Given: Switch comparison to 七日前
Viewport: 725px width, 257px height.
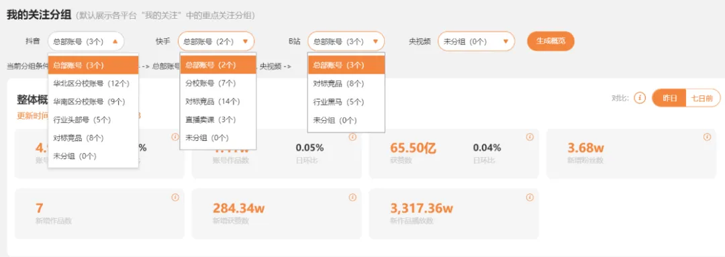Looking at the screenshot, I should pyautogui.click(x=703, y=98).
